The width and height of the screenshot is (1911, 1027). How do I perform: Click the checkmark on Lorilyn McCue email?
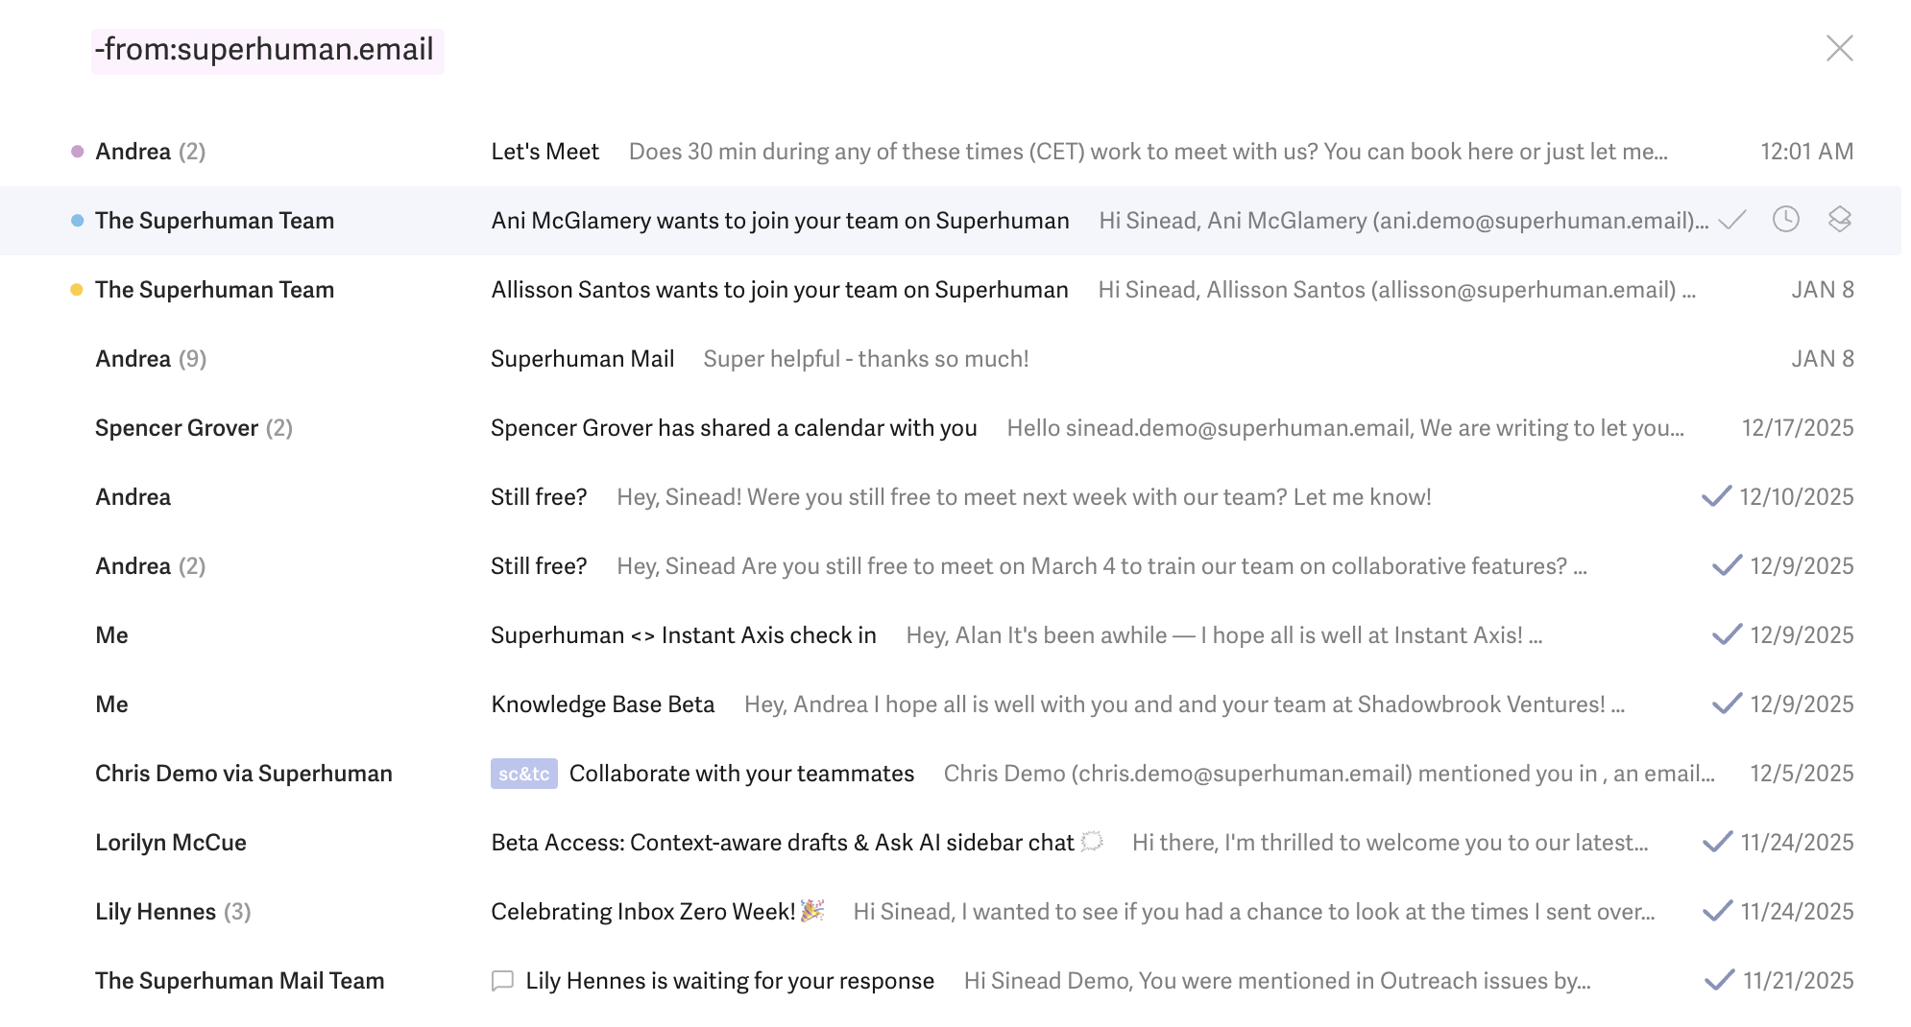(x=1717, y=842)
